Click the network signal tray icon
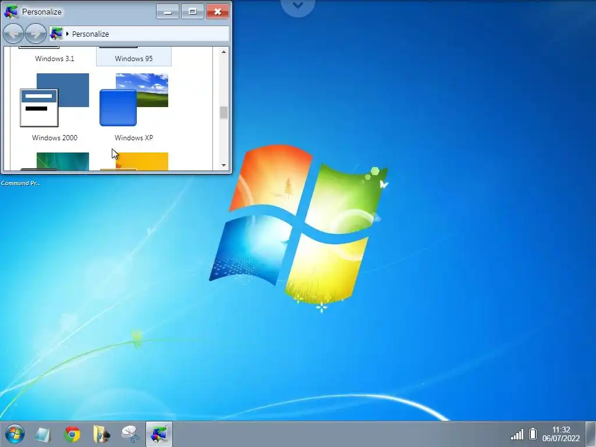 [517, 434]
